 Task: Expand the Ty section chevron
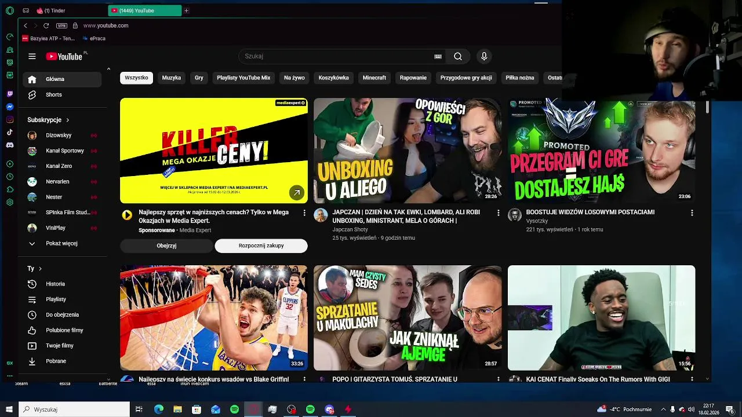[x=40, y=269]
